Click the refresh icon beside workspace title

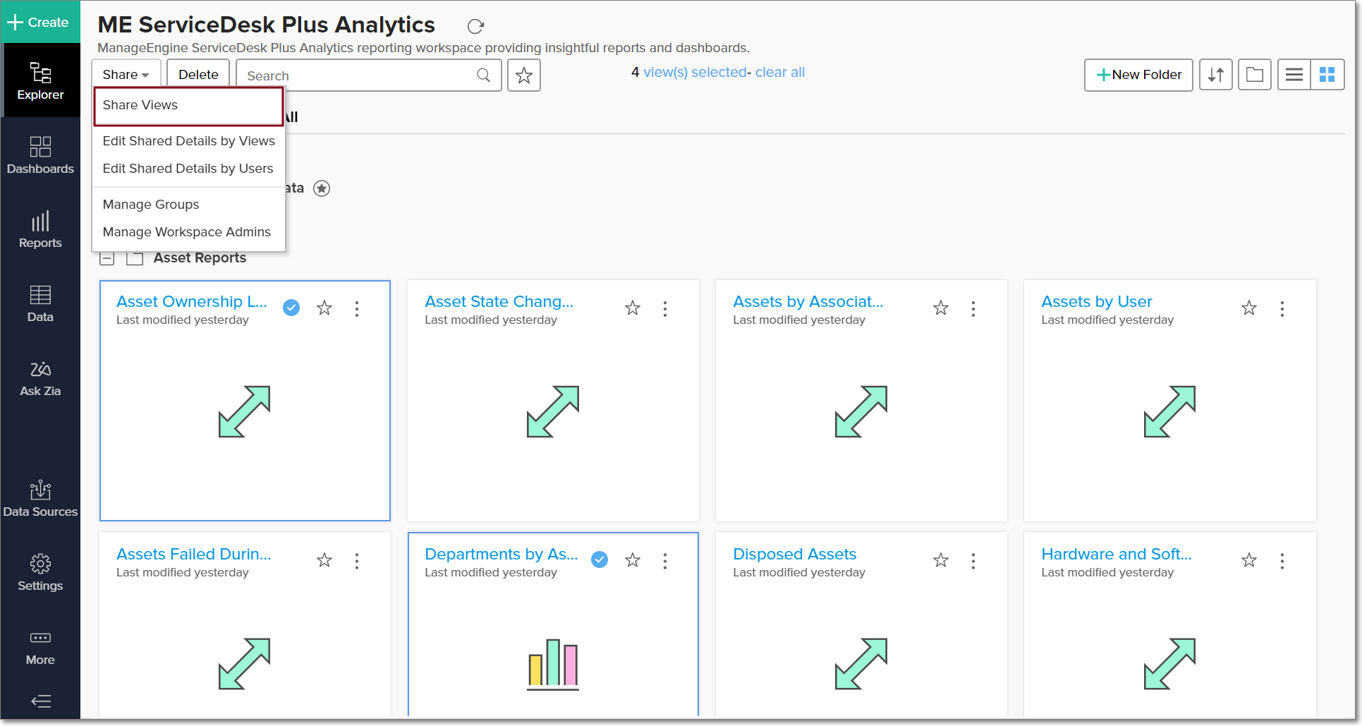coord(475,26)
